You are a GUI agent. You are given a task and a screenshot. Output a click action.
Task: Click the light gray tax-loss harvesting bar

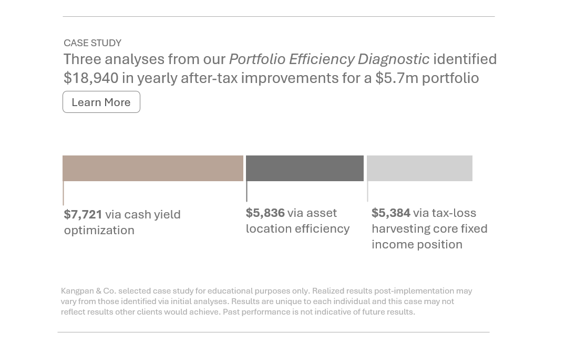coord(419,168)
